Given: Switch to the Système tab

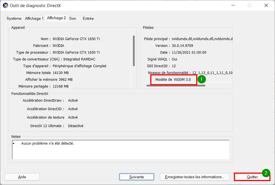Looking at the screenshot, I should [14, 19].
